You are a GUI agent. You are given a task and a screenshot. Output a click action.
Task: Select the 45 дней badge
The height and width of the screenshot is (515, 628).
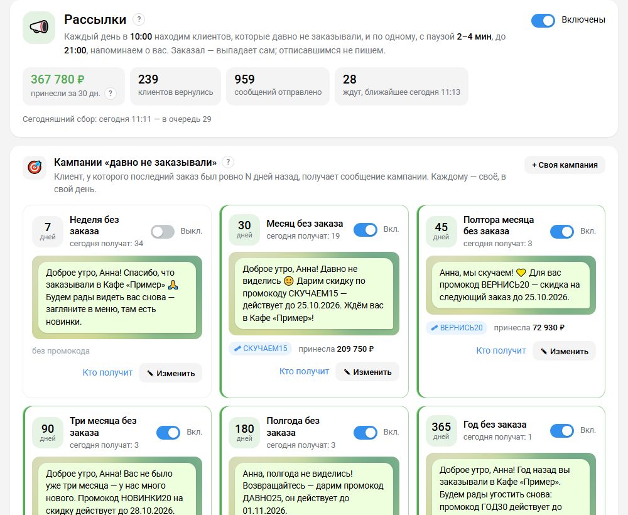point(441,231)
